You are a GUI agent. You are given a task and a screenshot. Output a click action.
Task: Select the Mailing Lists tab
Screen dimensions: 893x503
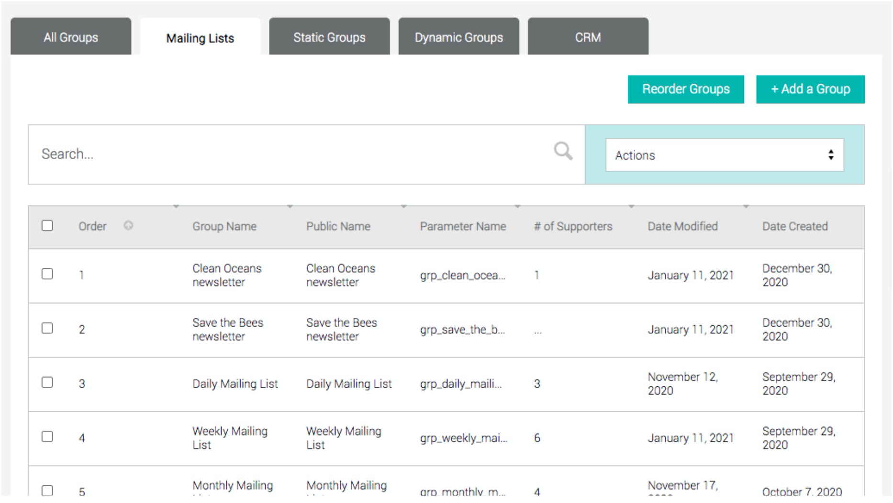tap(200, 37)
